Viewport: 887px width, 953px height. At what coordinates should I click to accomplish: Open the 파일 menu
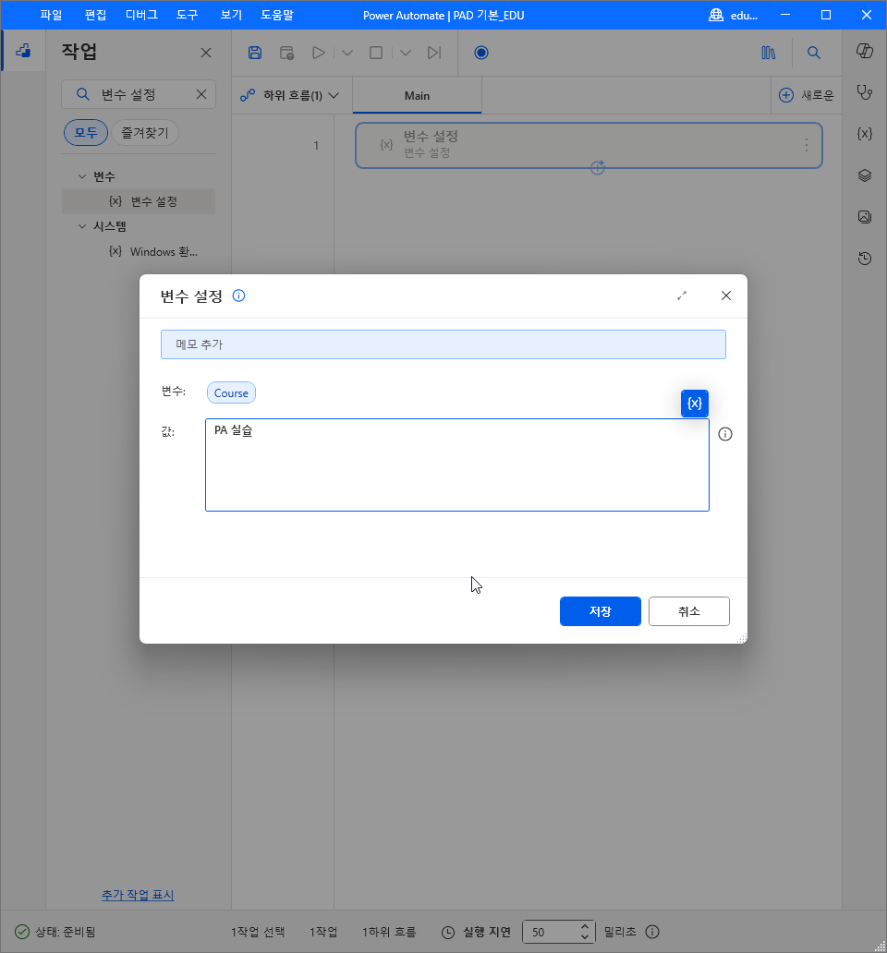[x=51, y=15]
